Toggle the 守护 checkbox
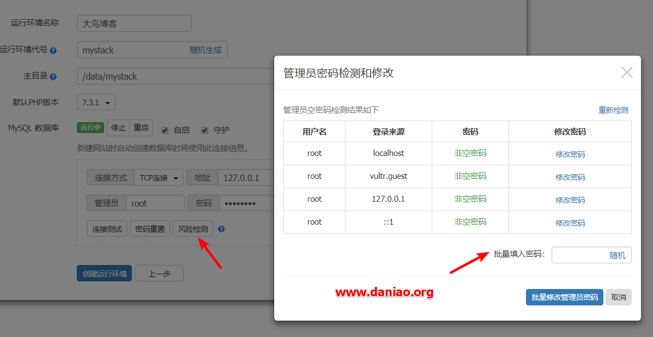This screenshot has width=653, height=337. [204, 130]
